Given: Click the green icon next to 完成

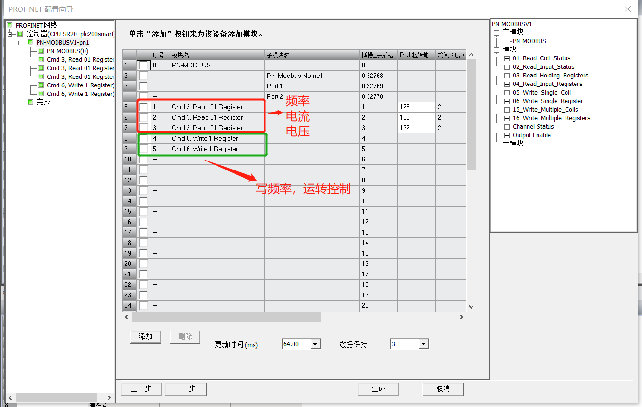Looking at the screenshot, I should click(30, 102).
